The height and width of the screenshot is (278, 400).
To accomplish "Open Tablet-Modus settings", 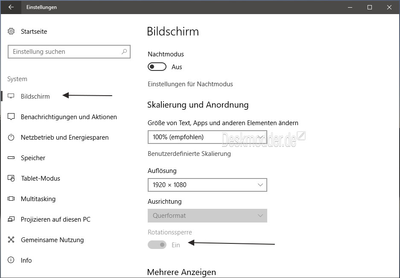I will (x=41, y=178).
